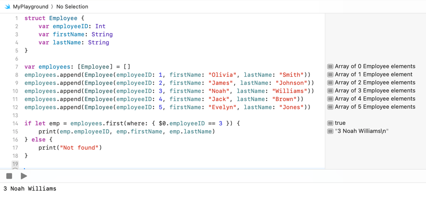Click the "Not found" string literal
This screenshot has height=212, width=426.
tap(79, 148)
